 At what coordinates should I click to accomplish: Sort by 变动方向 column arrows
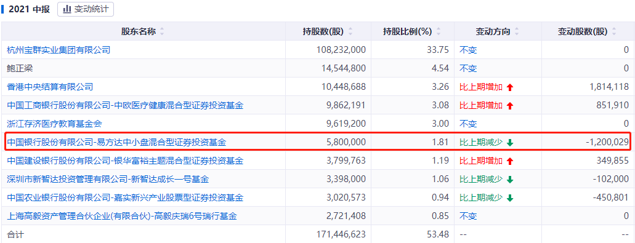coord(516,31)
